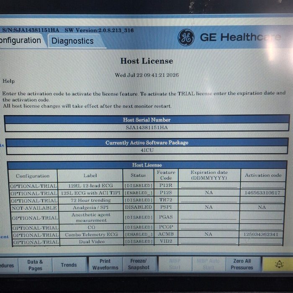Click feature code ACMB
The image size is (293, 293).
[x=166, y=234]
